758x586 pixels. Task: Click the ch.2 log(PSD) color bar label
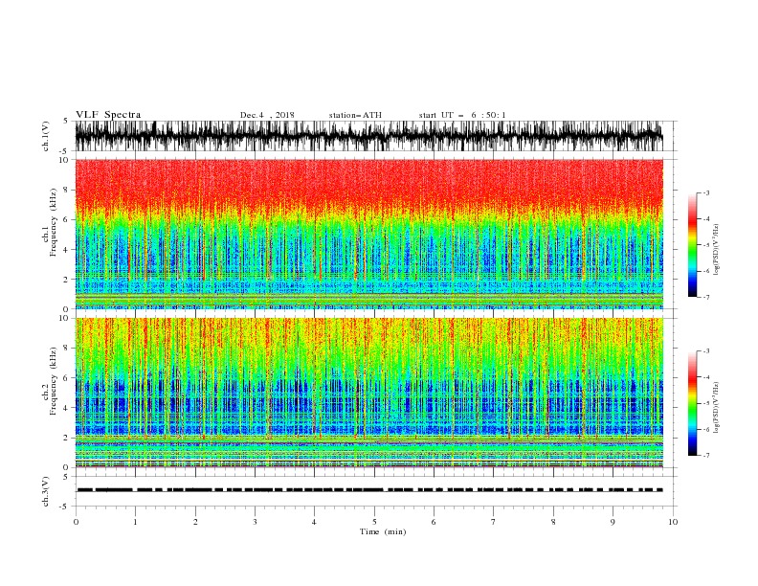tap(717, 408)
